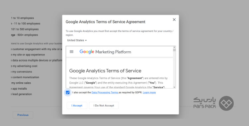This screenshot has width=249, height=126.
Task: Choose the 500+ employees business size
Action: point(25,35)
